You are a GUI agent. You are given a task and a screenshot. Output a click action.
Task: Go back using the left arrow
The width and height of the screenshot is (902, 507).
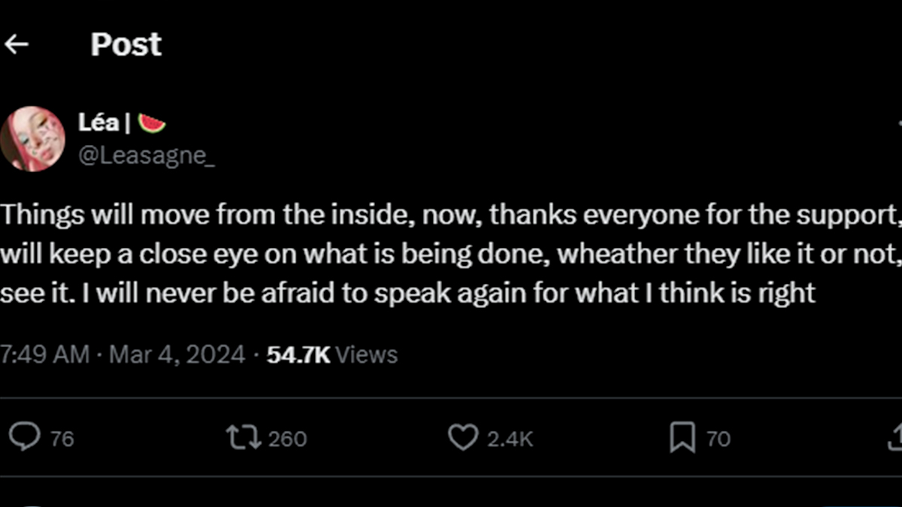(16, 45)
